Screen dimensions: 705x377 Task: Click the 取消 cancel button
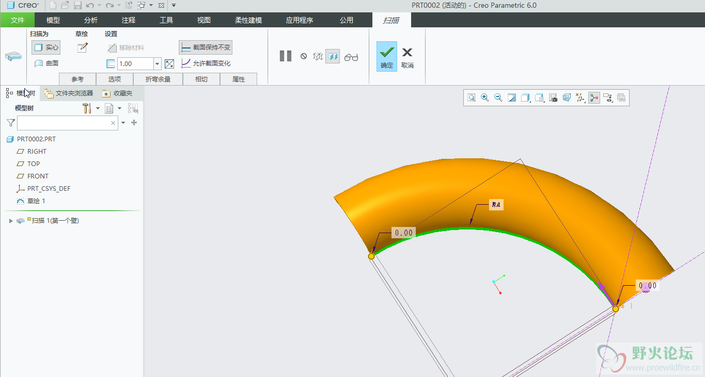(x=408, y=58)
